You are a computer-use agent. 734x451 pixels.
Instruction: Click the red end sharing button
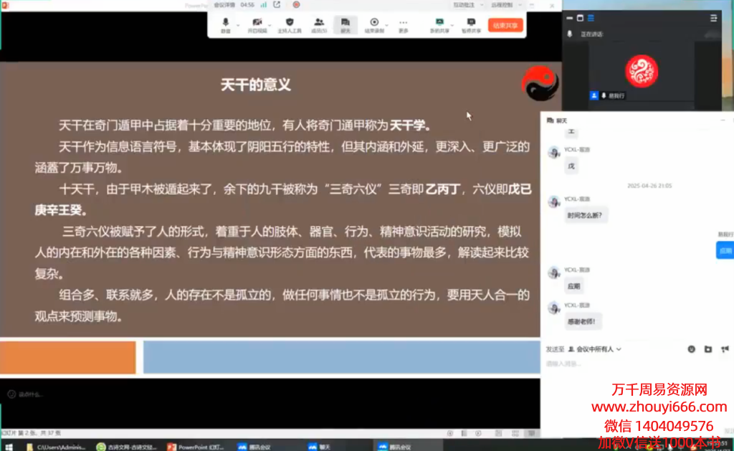coord(506,25)
